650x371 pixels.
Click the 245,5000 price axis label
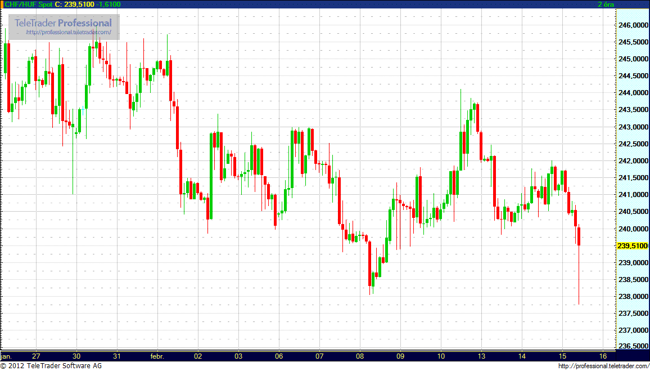tap(633, 42)
